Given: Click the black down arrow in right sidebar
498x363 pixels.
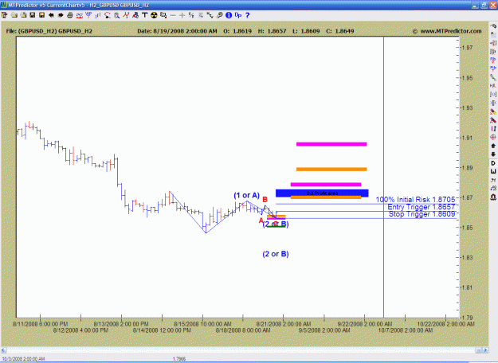Looking at the screenshot, I should point(493,154).
